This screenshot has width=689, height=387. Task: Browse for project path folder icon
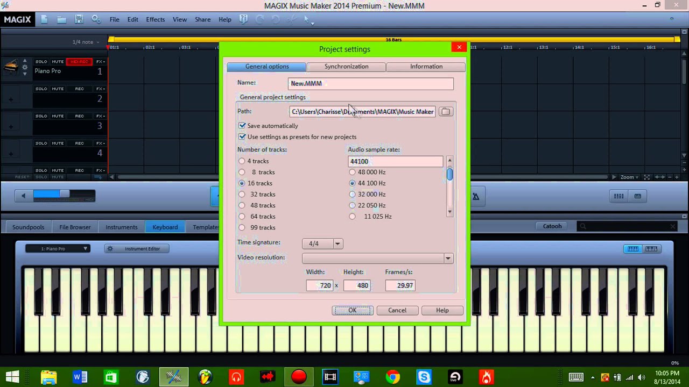click(445, 112)
